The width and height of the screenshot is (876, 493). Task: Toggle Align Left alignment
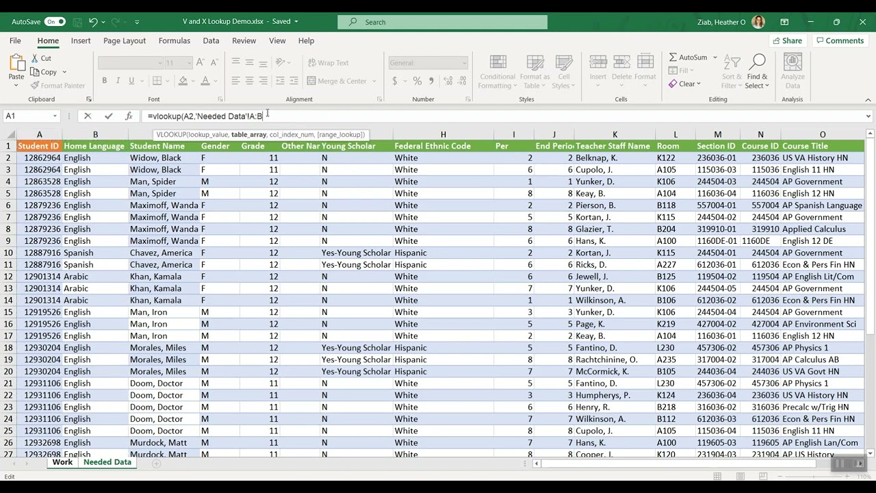tap(236, 81)
